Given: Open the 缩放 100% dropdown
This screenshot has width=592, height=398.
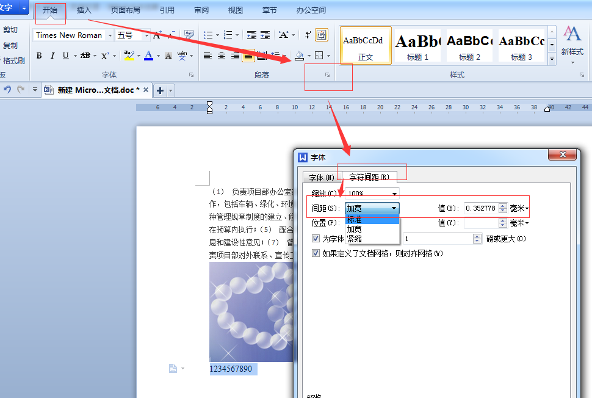Looking at the screenshot, I should pos(372,194).
